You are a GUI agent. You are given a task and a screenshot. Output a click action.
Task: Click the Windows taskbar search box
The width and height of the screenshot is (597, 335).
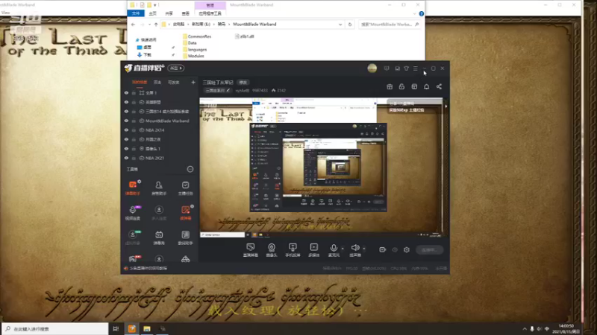[55, 328]
